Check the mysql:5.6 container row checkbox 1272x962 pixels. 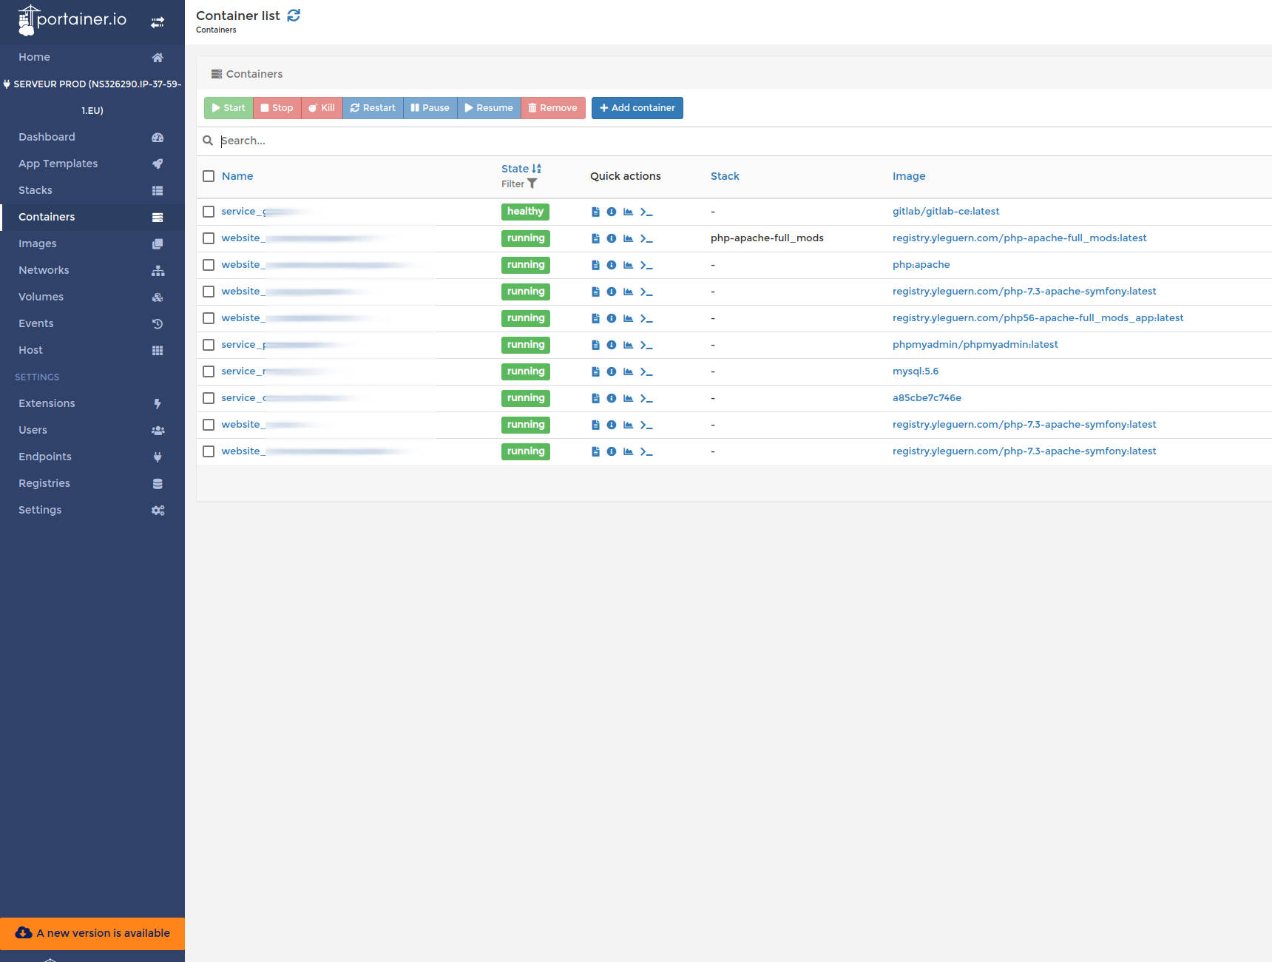coord(209,371)
